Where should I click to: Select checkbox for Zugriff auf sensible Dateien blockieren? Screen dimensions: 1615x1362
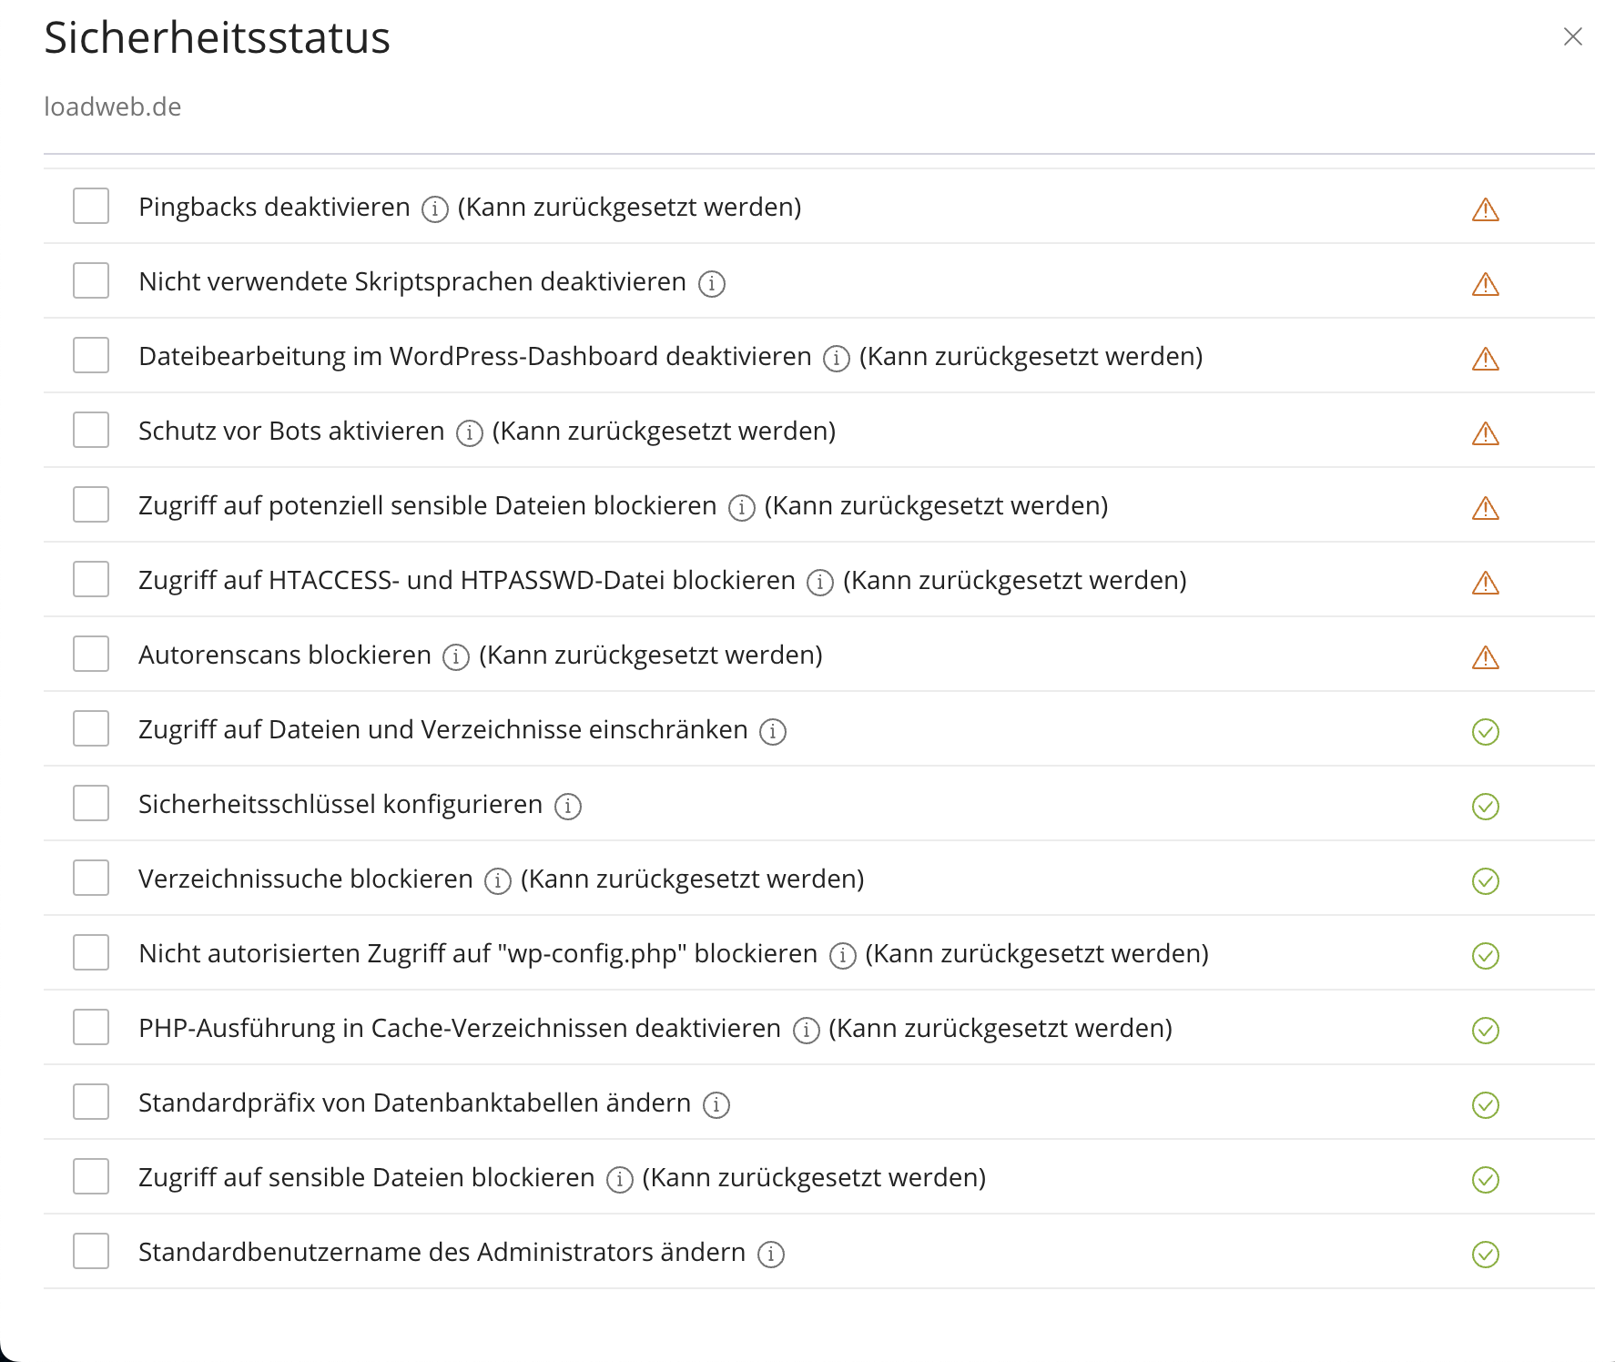click(x=91, y=1176)
